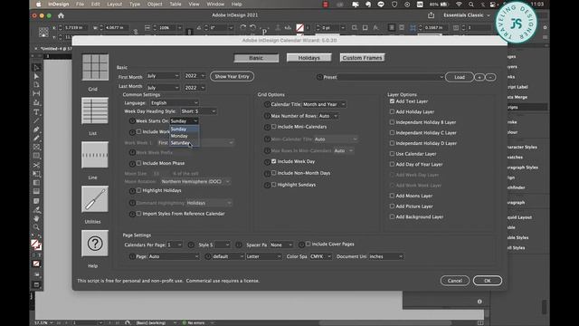Open the Language dropdown
Viewport: 579px width, 326px height.
[x=175, y=102]
